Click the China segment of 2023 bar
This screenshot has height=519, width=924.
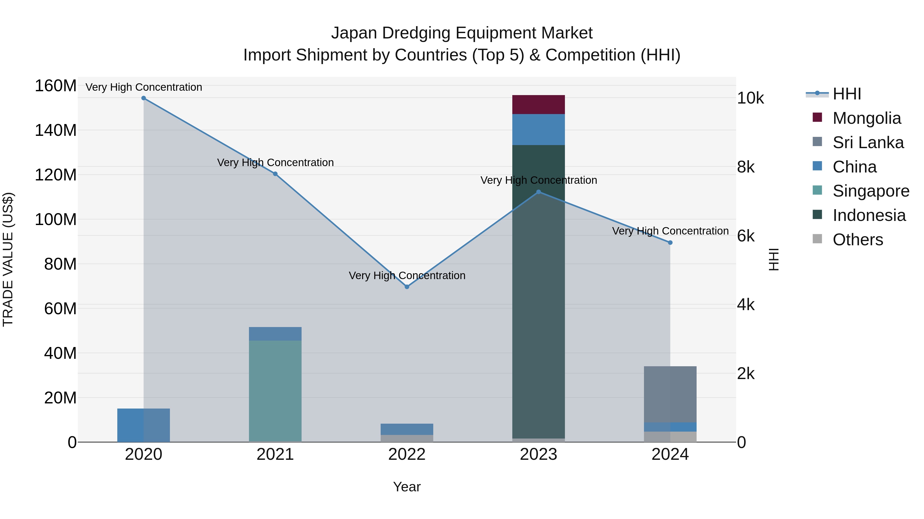click(538, 130)
